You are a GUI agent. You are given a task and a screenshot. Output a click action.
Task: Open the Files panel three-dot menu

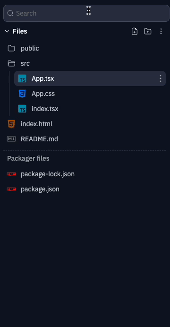(161, 31)
